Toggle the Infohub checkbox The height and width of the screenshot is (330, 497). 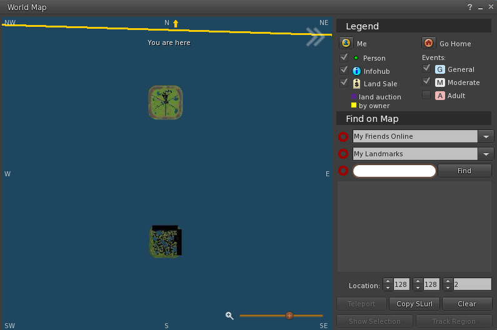[x=344, y=70]
